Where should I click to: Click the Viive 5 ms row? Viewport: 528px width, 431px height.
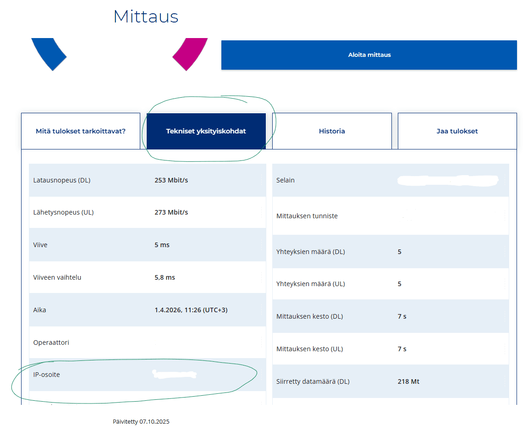point(147,244)
